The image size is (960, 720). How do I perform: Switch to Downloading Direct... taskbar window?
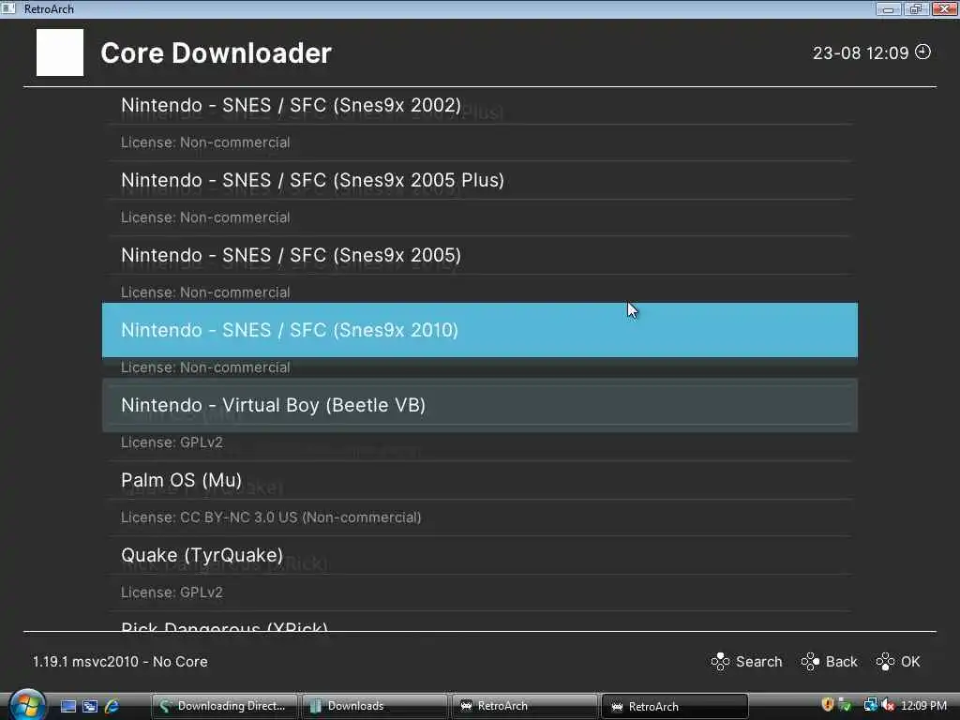(x=224, y=706)
